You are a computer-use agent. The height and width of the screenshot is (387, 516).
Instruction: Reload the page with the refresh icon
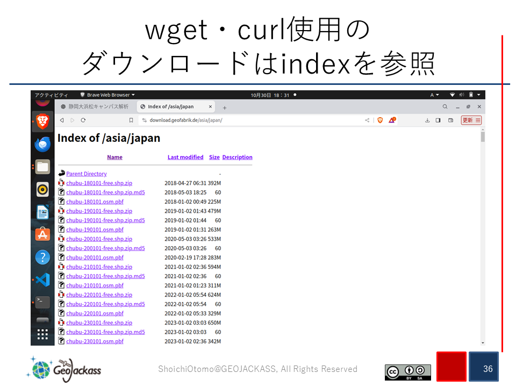click(x=83, y=120)
